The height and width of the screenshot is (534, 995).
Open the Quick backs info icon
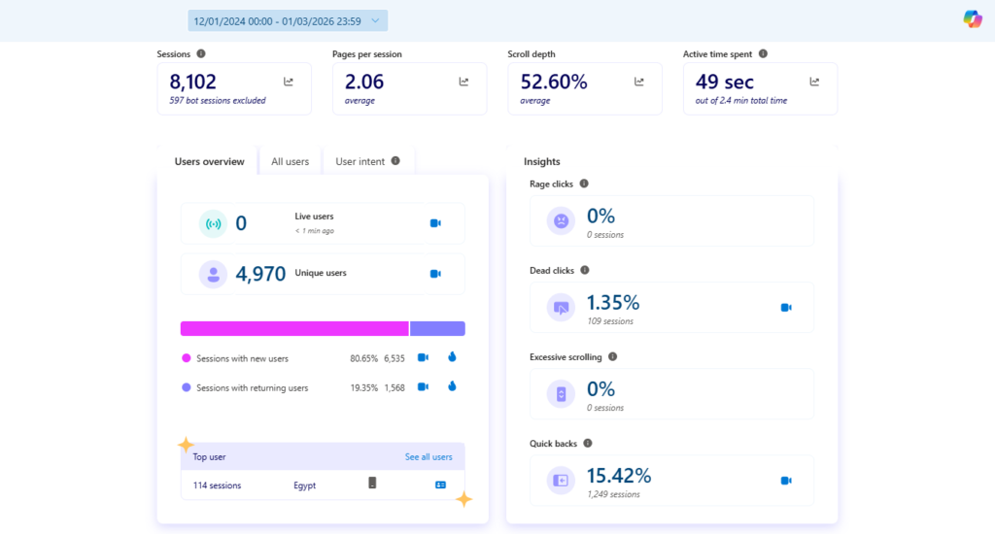click(x=588, y=444)
